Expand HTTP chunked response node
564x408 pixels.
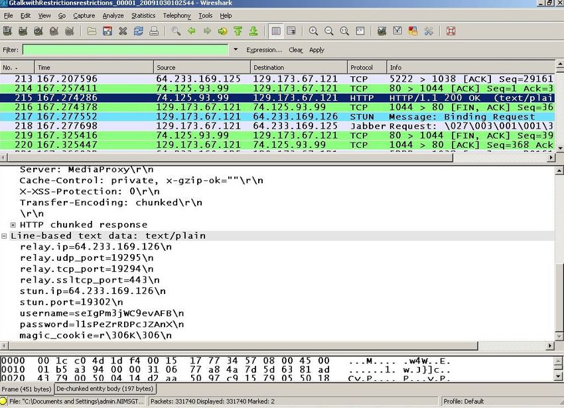(x=13, y=225)
